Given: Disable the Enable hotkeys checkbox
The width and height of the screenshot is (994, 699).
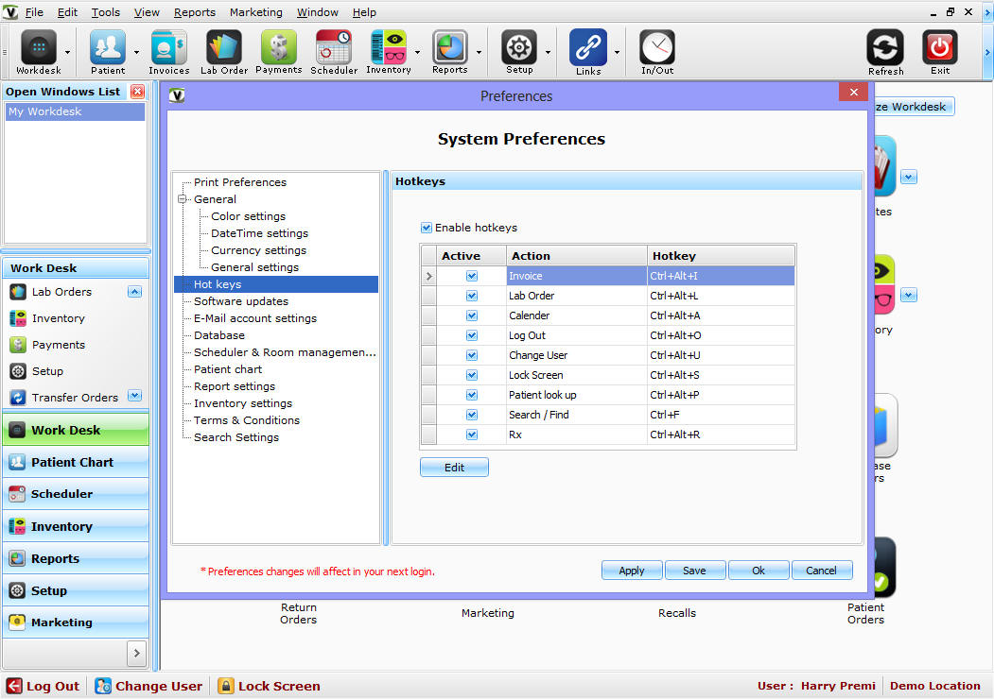Looking at the screenshot, I should (427, 228).
